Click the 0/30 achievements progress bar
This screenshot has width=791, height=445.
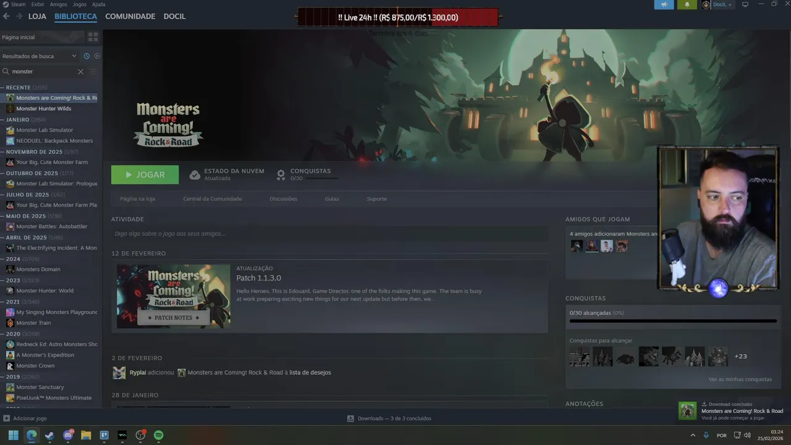click(673, 321)
